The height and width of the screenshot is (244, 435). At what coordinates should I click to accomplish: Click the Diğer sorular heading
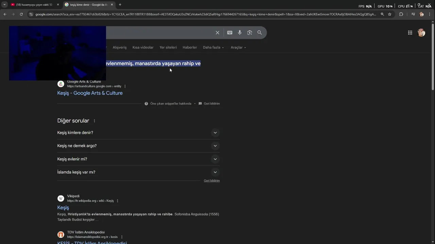pyautogui.click(x=73, y=121)
